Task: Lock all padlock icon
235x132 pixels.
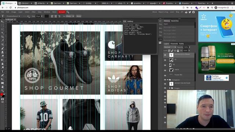Action: pyautogui.click(x=178, y=51)
